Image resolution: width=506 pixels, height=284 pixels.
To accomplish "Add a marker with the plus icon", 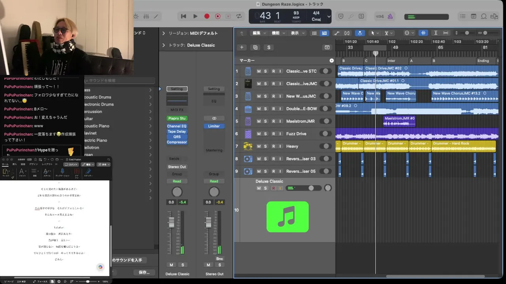I will [332, 61].
